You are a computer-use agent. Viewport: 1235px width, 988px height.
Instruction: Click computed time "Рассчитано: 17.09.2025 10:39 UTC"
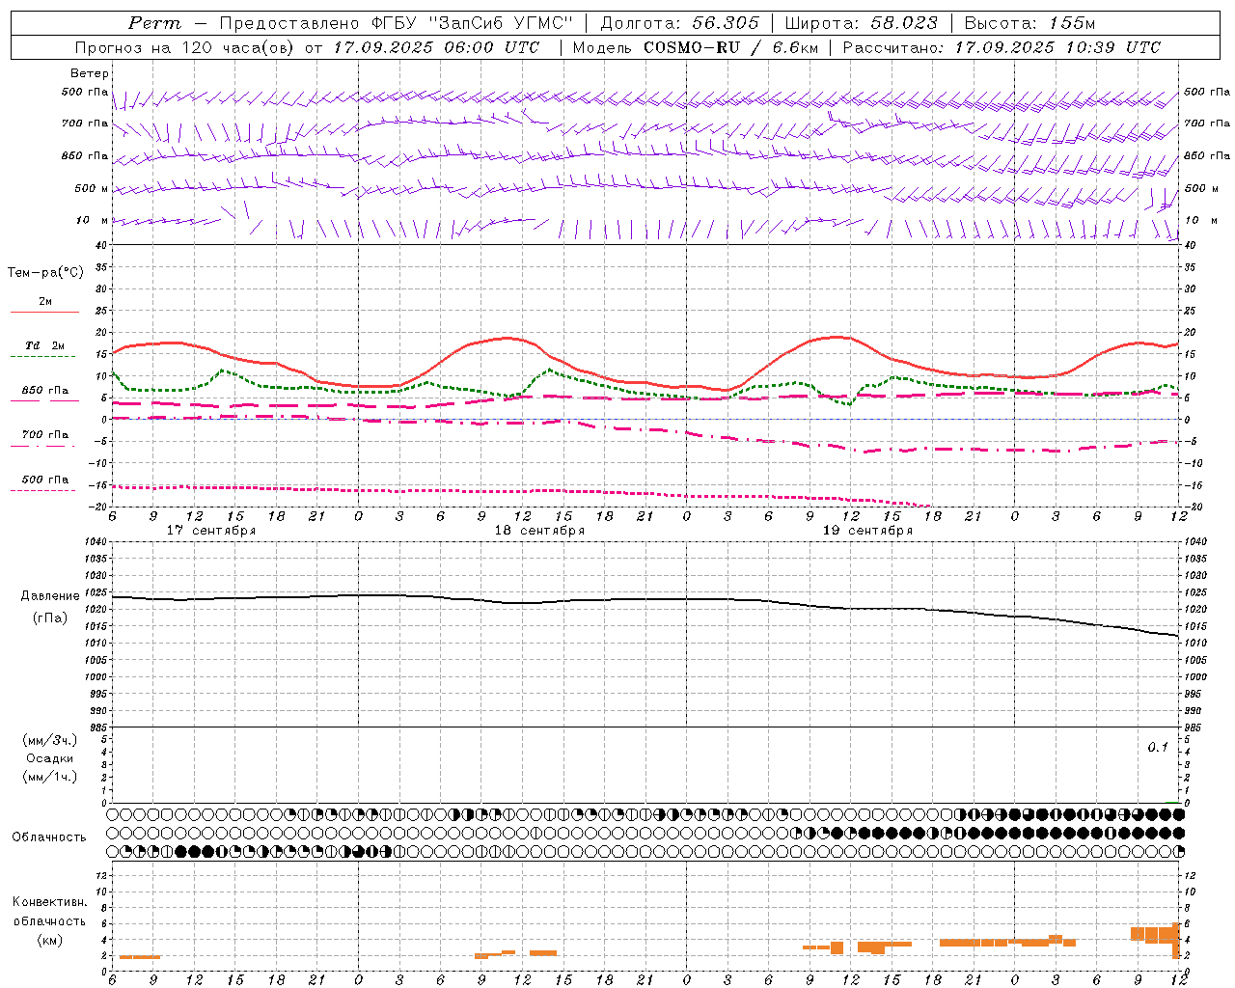click(1002, 47)
